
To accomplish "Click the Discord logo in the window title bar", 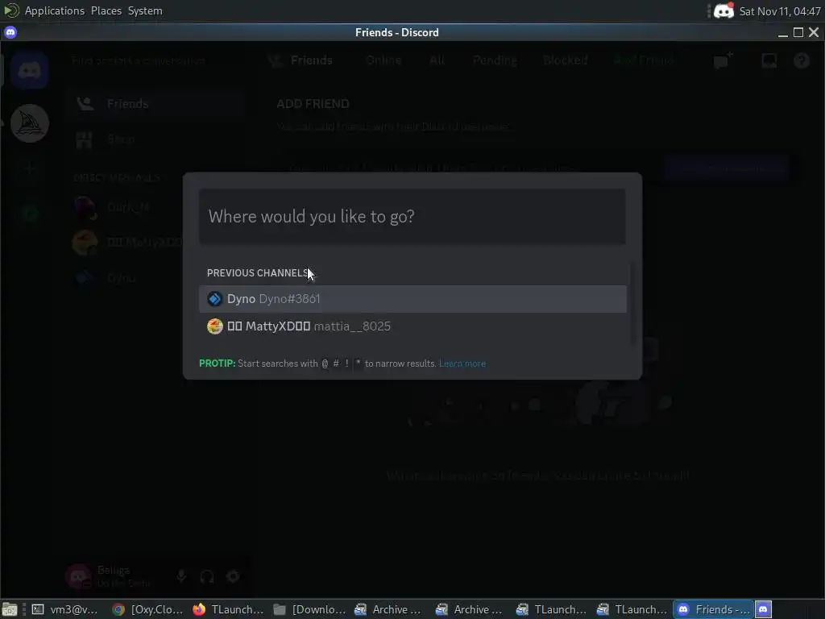I will click(x=10, y=32).
